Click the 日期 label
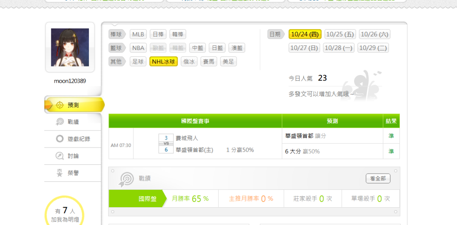457x225 pixels. point(276,34)
